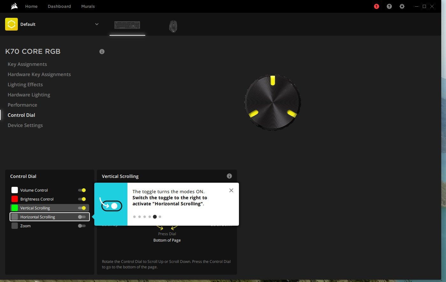Open the Dashboard tab

tap(59, 6)
